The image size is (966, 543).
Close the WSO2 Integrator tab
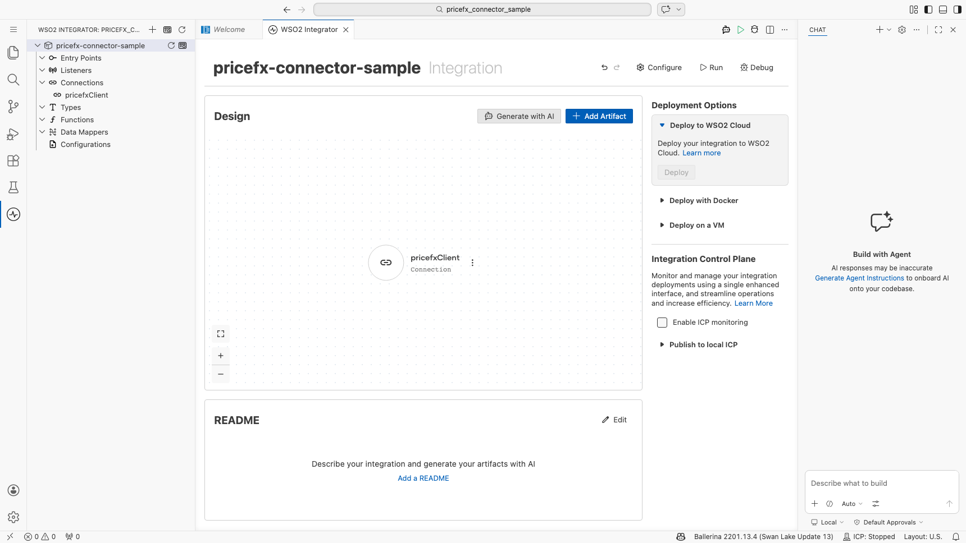(346, 30)
